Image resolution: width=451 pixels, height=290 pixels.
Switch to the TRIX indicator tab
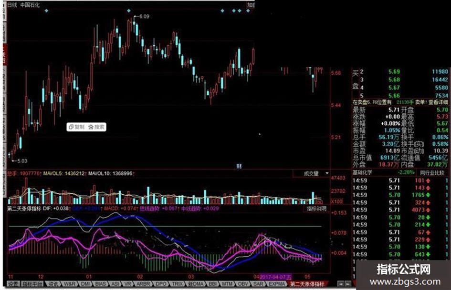tap(177, 284)
